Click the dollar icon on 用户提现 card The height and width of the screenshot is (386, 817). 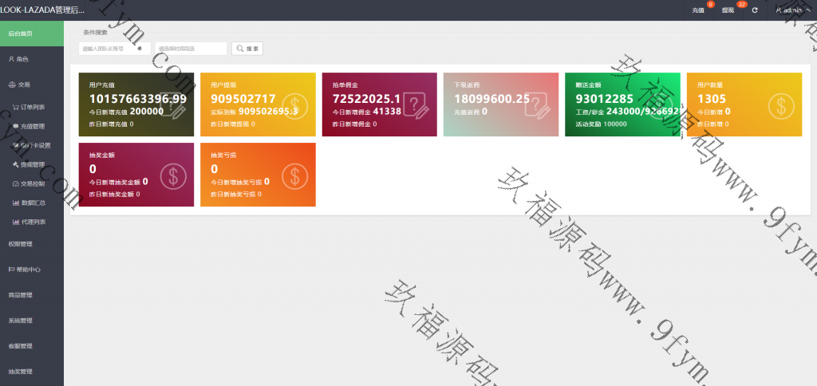pyautogui.click(x=294, y=104)
